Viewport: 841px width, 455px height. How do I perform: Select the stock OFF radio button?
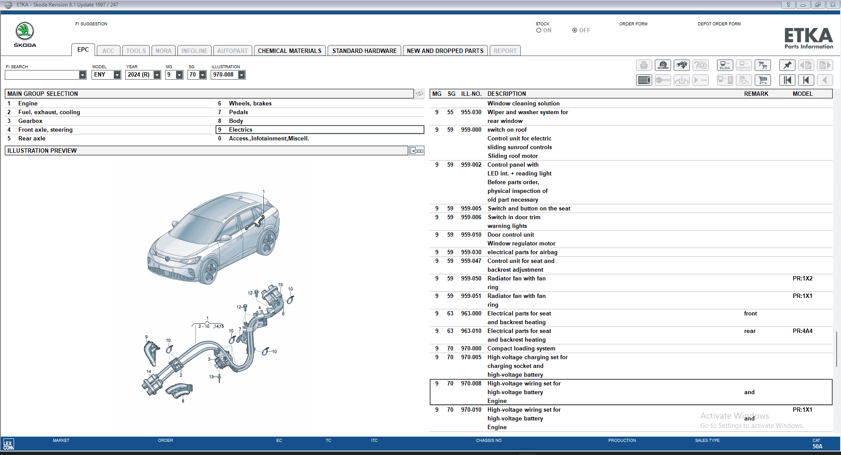pyautogui.click(x=575, y=31)
